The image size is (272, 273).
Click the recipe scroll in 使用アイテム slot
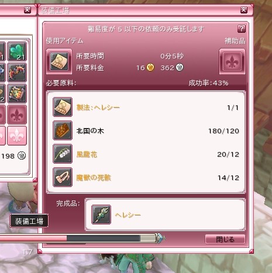point(59,61)
